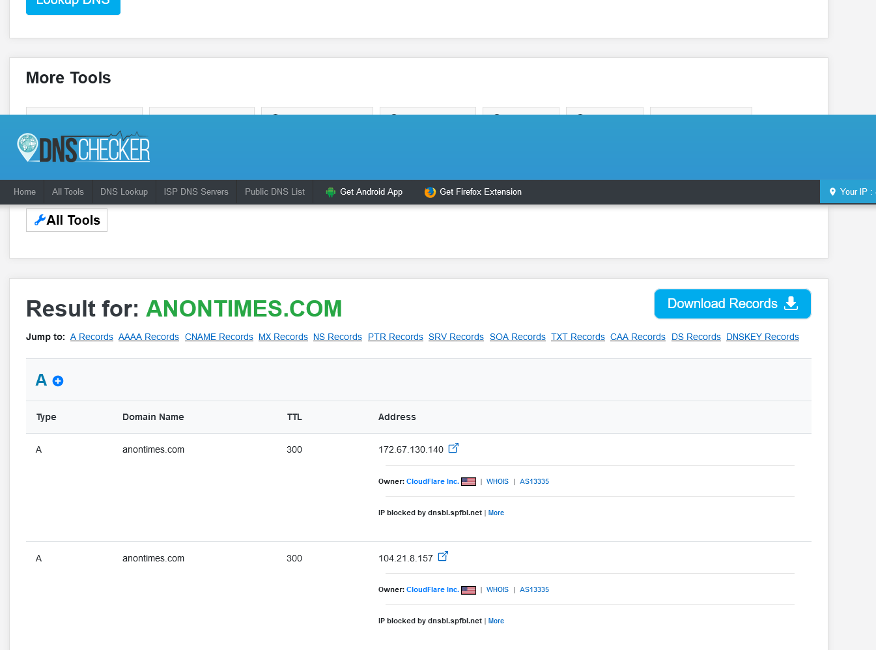Select Get Android App menu item
Image resolution: width=876 pixels, height=650 pixels.
[x=364, y=192]
